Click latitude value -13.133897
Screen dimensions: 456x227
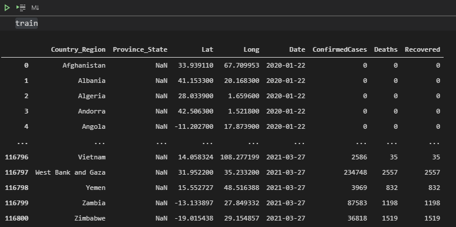[x=194, y=203]
